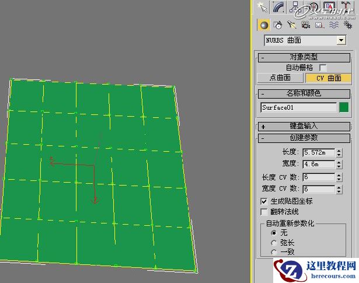Select the Space Warps waves icon
Image resolution: width=359 pixels, height=283 pixels.
(x=333, y=25)
